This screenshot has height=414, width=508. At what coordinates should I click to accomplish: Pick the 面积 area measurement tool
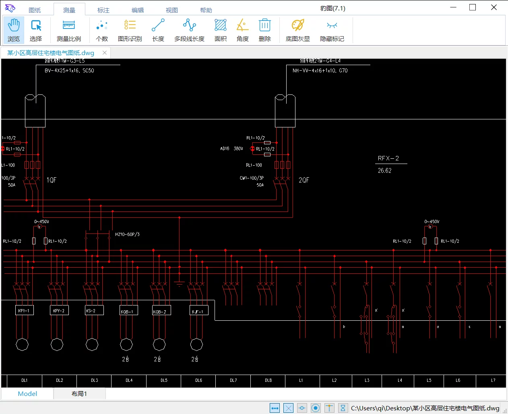point(221,30)
